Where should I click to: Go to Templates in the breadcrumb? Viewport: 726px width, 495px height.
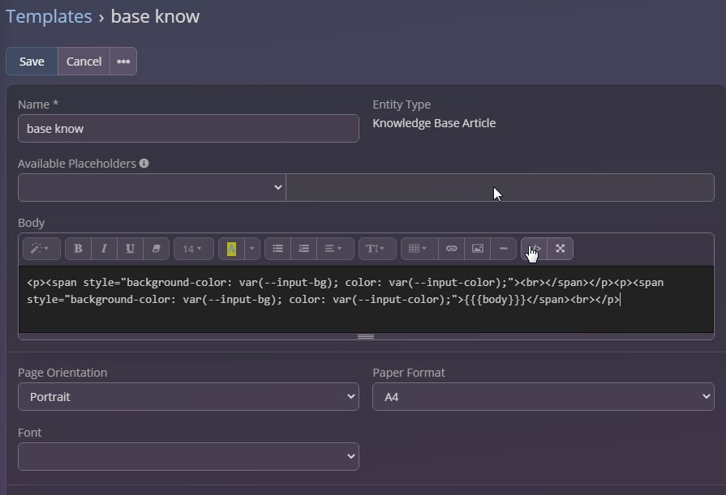[49, 16]
